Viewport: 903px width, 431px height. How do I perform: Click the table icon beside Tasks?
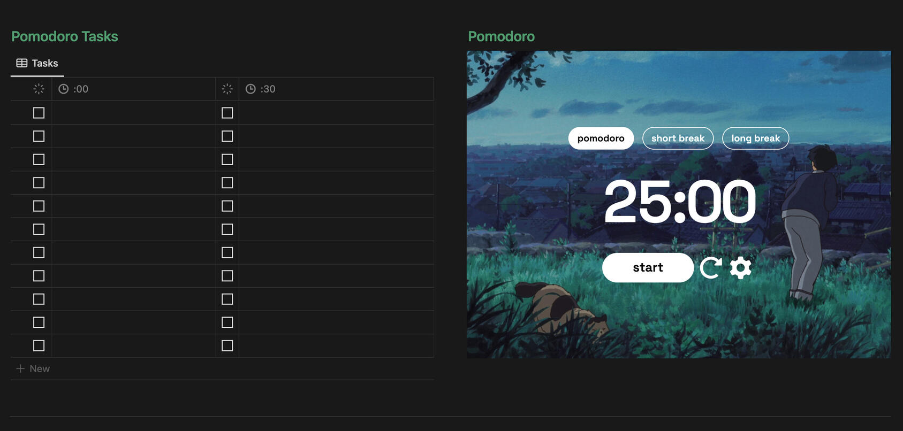coord(22,63)
